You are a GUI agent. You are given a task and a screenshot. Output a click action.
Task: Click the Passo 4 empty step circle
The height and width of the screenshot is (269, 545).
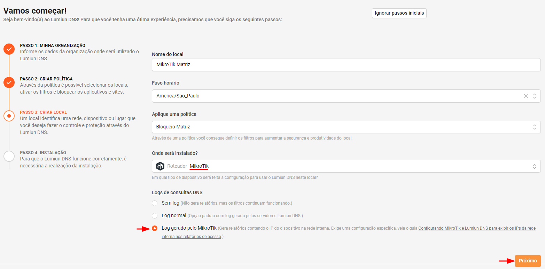tap(9, 156)
